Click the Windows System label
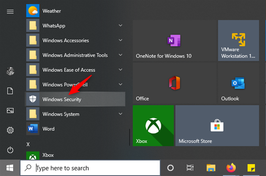 tap(61, 114)
